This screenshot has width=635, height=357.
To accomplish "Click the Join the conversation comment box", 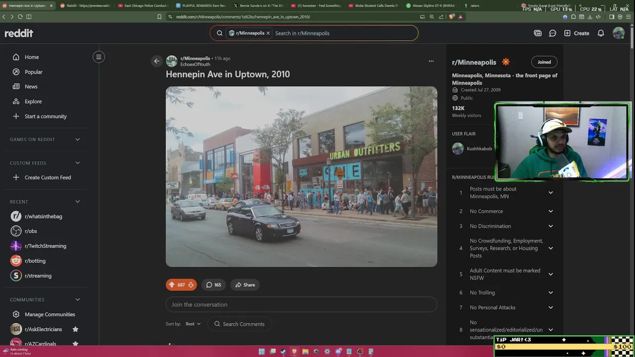I will pos(301,304).
